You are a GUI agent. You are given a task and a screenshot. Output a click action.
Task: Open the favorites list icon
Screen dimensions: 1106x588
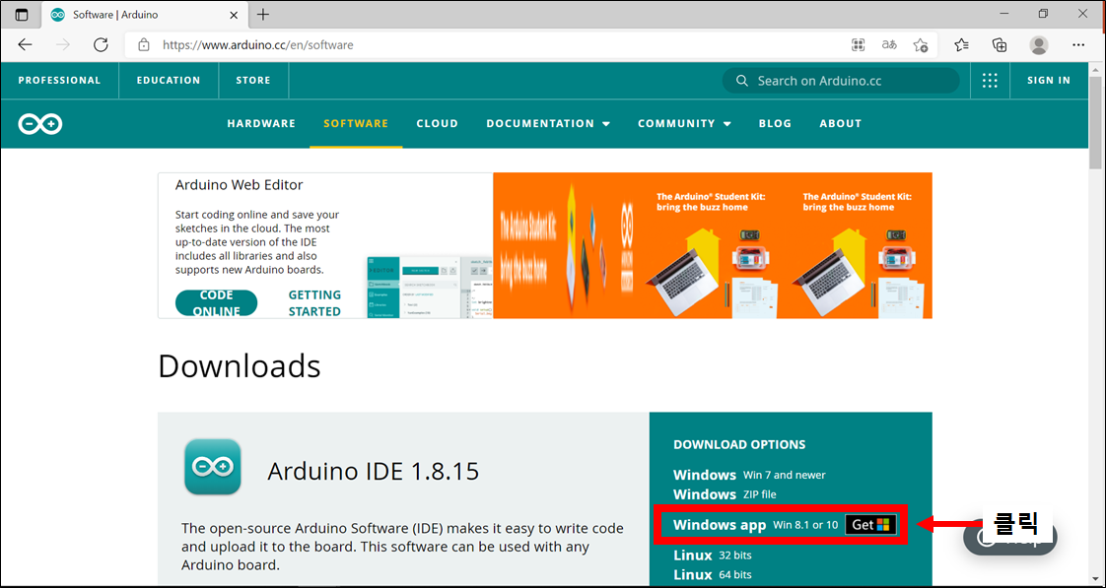click(x=961, y=45)
